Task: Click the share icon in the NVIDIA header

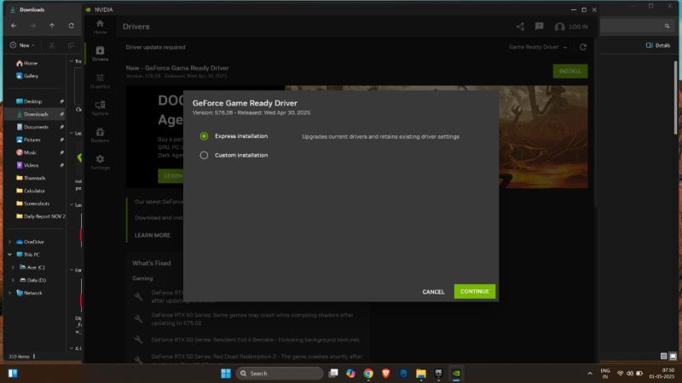Action: tap(520, 26)
